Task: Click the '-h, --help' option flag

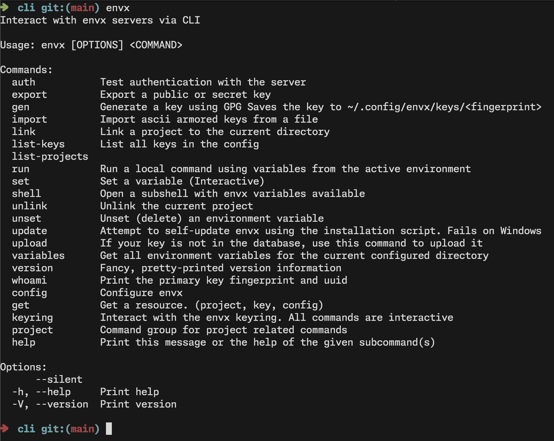Action: (41, 392)
